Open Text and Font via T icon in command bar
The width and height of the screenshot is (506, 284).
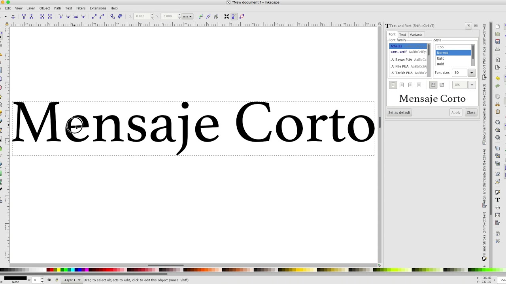pos(498,200)
